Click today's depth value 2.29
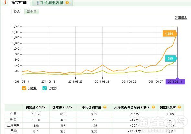 pyautogui.click(x=94, y=114)
